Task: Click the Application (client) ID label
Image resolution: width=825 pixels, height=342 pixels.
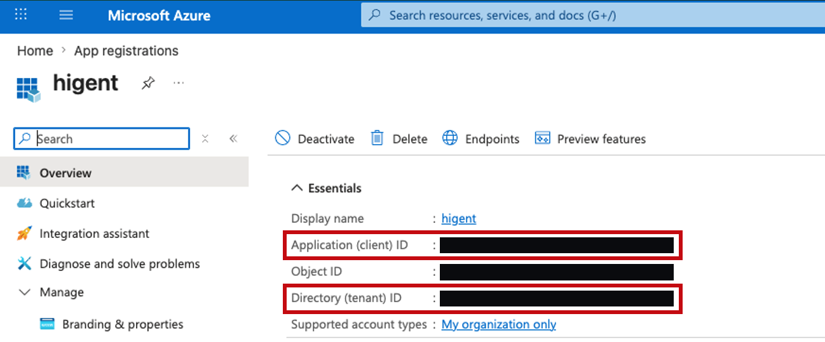Action: [x=350, y=245]
